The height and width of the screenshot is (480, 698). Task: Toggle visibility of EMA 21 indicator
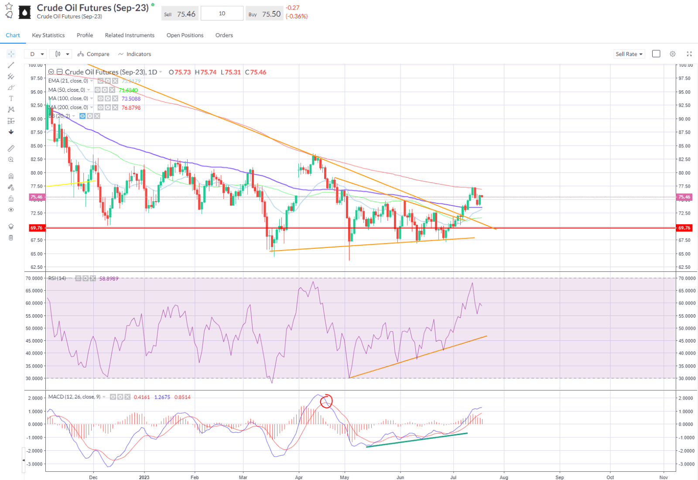[x=100, y=81]
